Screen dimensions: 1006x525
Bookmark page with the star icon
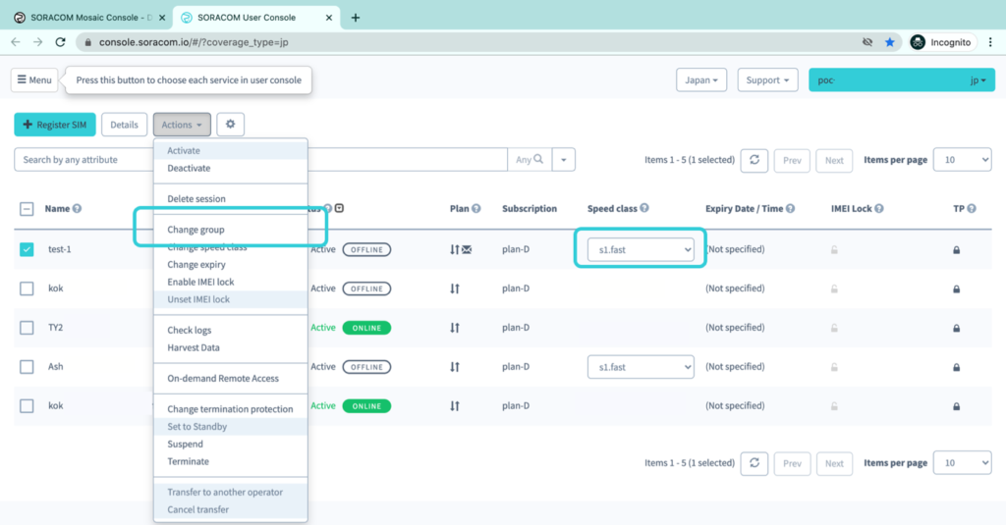tap(890, 42)
